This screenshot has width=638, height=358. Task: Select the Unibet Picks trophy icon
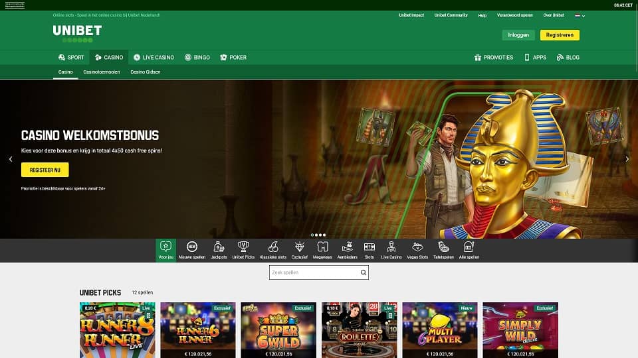pyautogui.click(x=243, y=247)
